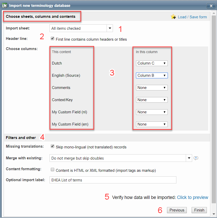
Task: Click the help bubble icon next to Merge dropdown
Action: click(196, 158)
